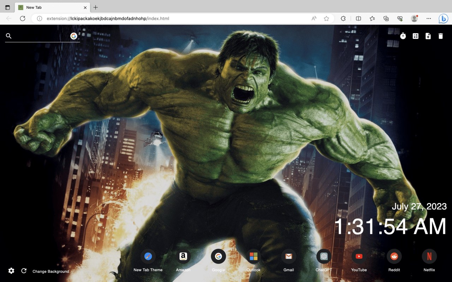This screenshot has height=282, width=452.
Task: Open Amazon shortcut
Action: point(183,257)
